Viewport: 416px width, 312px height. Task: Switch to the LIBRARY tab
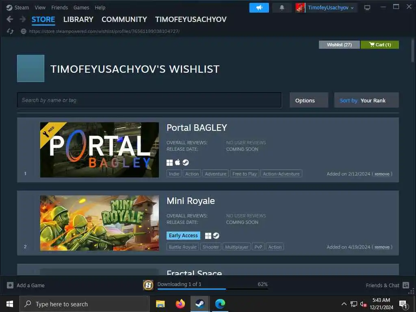pos(78,19)
